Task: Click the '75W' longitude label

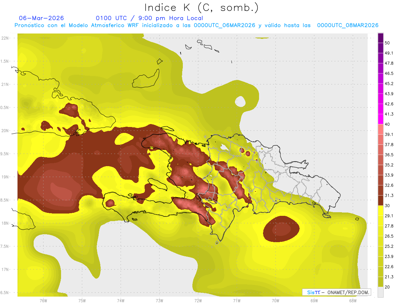Action: point(82,301)
